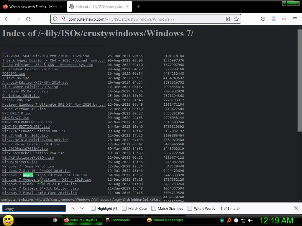The width and height of the screenshot is (302, 226).
Task: Enable Match Diacritics checkbox
Action: click(153, 208)
